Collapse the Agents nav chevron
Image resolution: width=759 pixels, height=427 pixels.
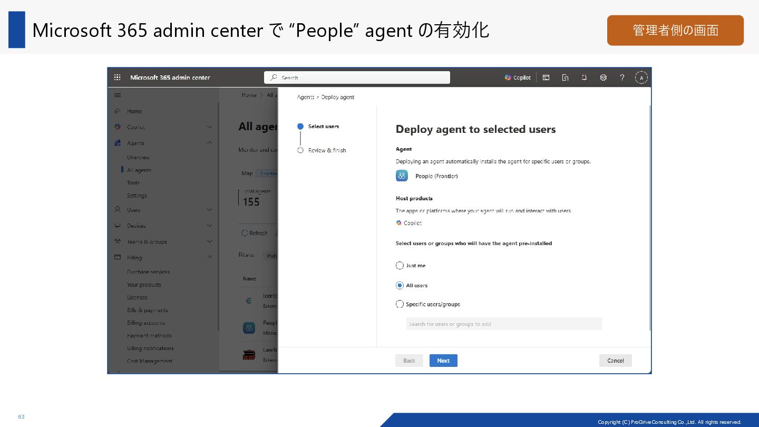[210, 143]
